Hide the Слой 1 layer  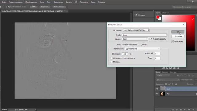[157, 89]
